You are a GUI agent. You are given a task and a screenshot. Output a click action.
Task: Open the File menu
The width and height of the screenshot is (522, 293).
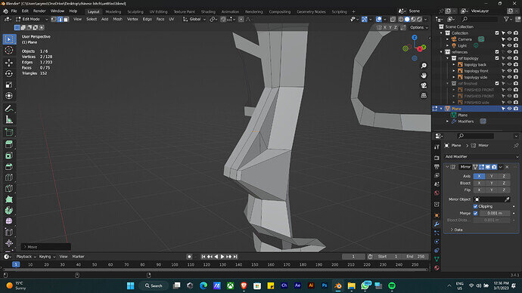(14, 11)
